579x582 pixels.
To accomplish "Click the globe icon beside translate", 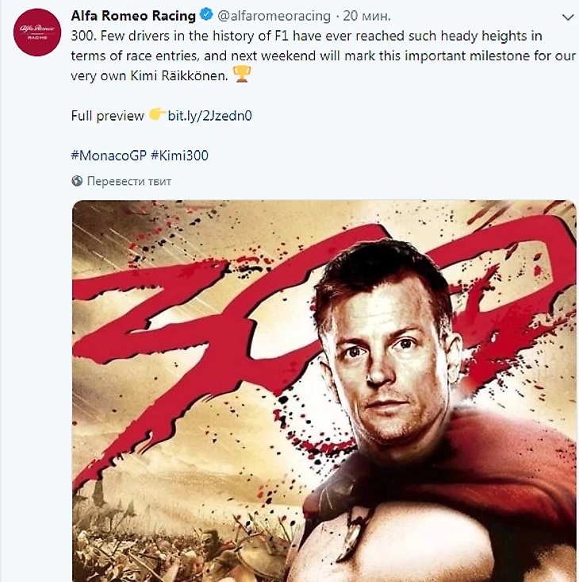I will click(77, 181).
